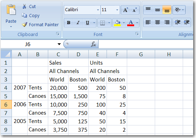
Task: Select cell with value 375
Action: click(78, 130)
